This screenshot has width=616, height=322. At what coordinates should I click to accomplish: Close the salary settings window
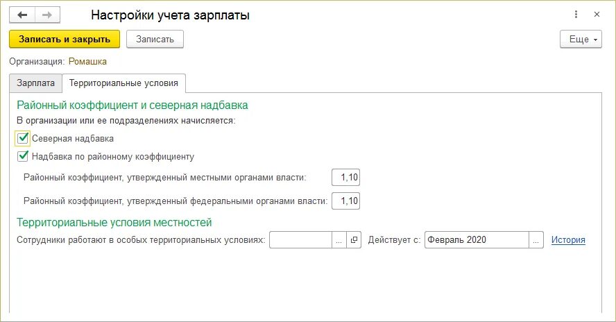click(x=597, y=15)
